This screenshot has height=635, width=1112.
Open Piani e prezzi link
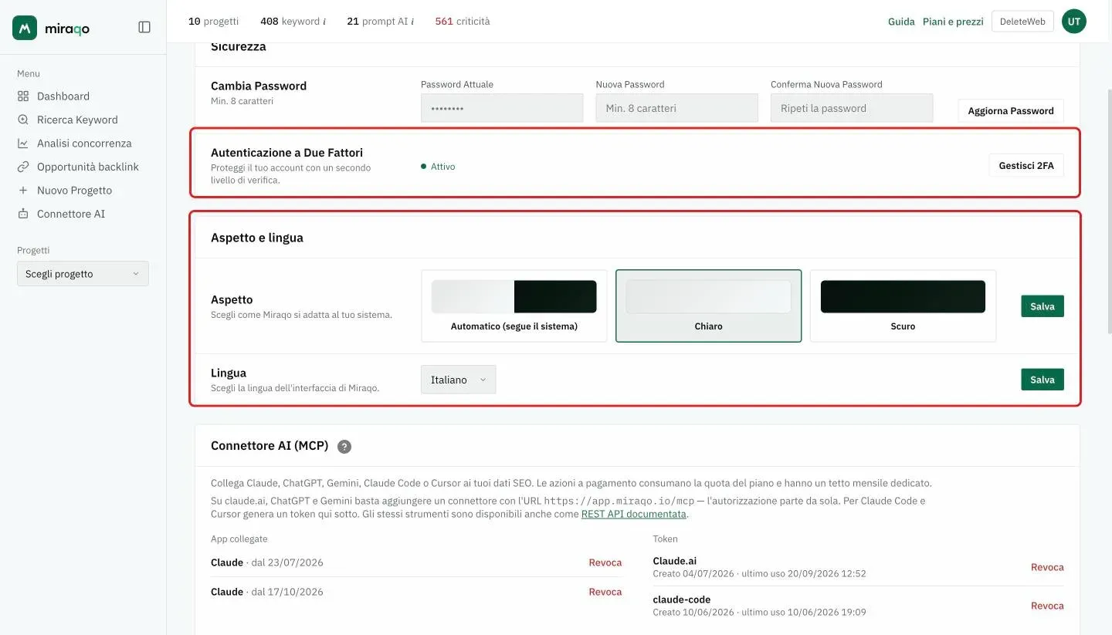click(953, 22)
